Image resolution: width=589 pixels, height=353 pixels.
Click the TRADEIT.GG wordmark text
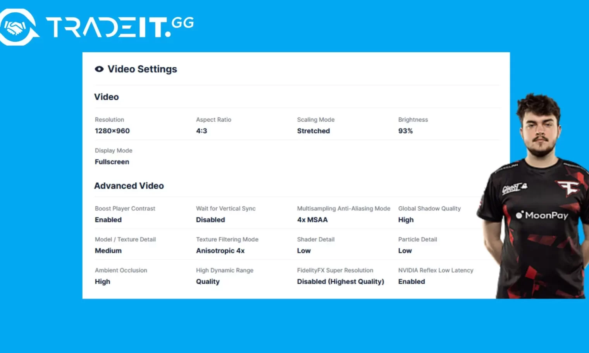point(120,27)
